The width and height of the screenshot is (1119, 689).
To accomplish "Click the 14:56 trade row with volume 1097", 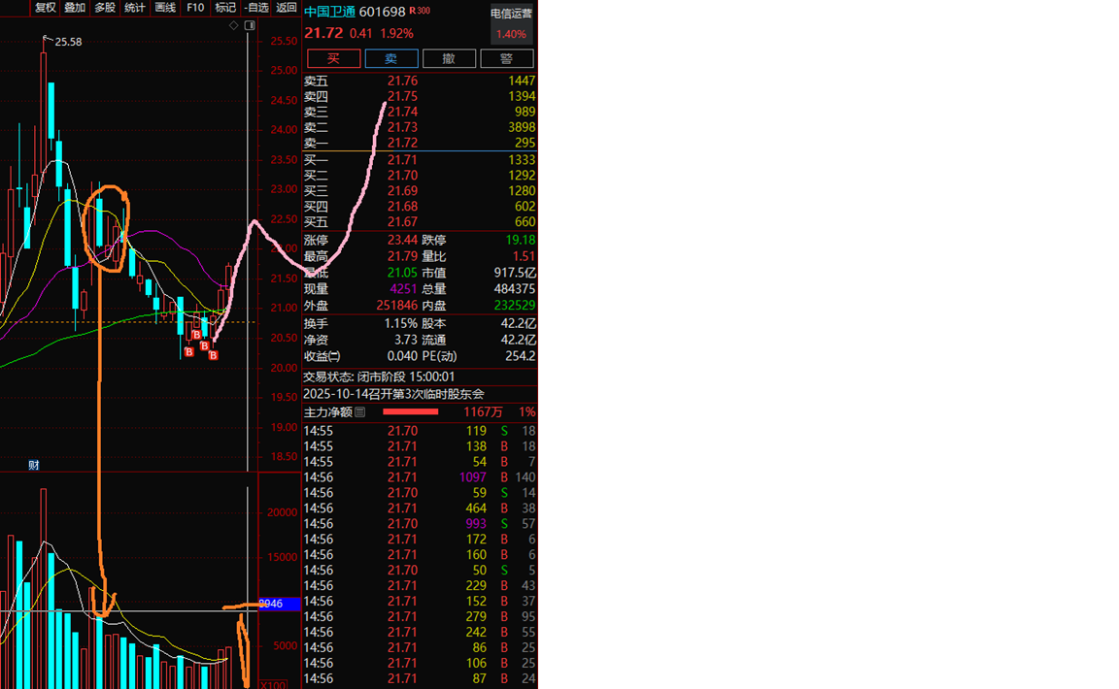I will pyautogui.click(x=420, y=477).
